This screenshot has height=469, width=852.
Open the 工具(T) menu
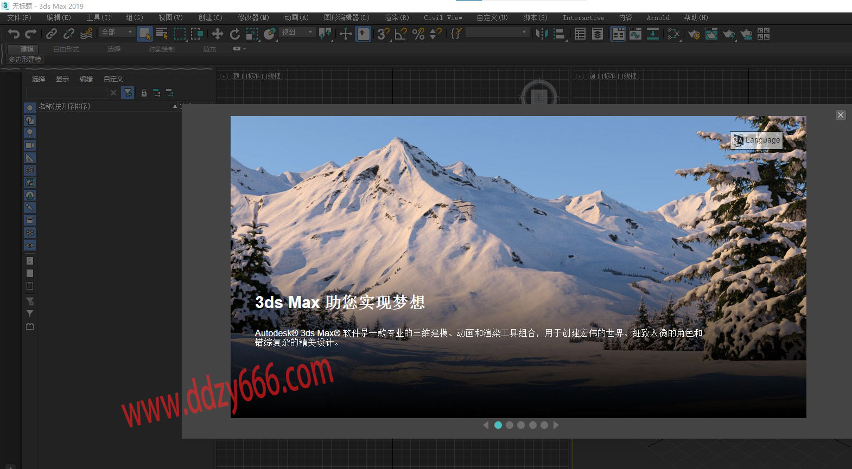pos(99,18)
